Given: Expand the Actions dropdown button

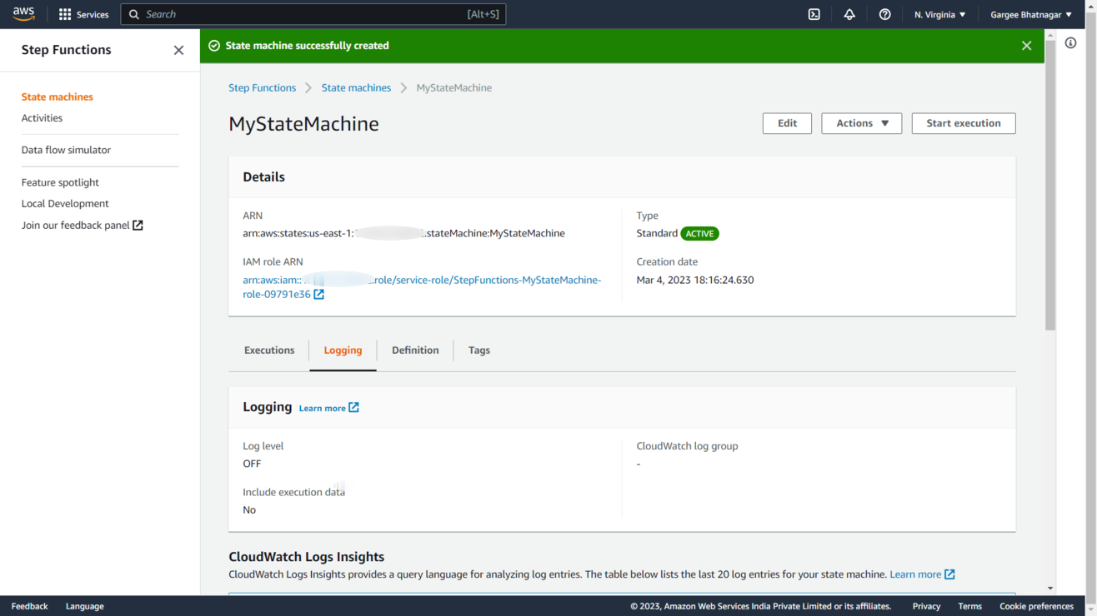Looking at the screenshot, I should [861, 123].
